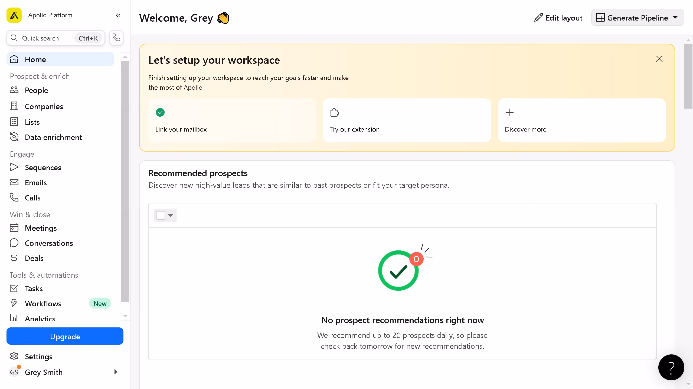Image resolution: width=693 pixels, height=389 pixels.
Task: Navigate to the Home tab
Action: pos(35,59)
